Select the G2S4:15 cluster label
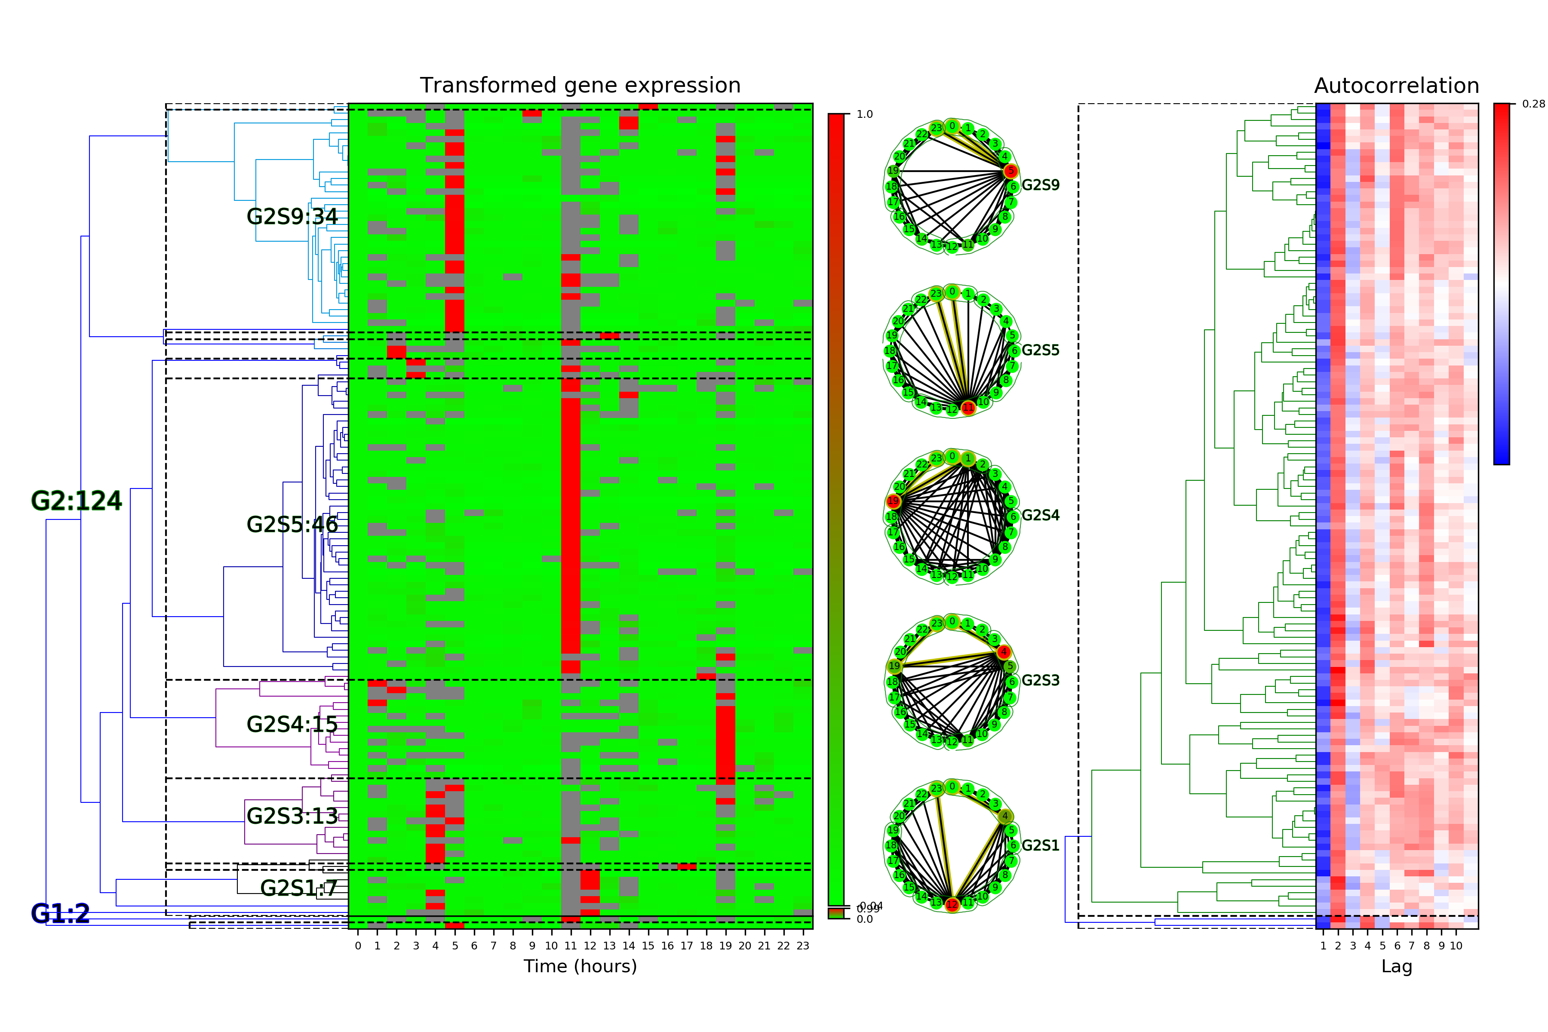The width and height of the screenshot is (1548, 1032). [x=292, y=724]
